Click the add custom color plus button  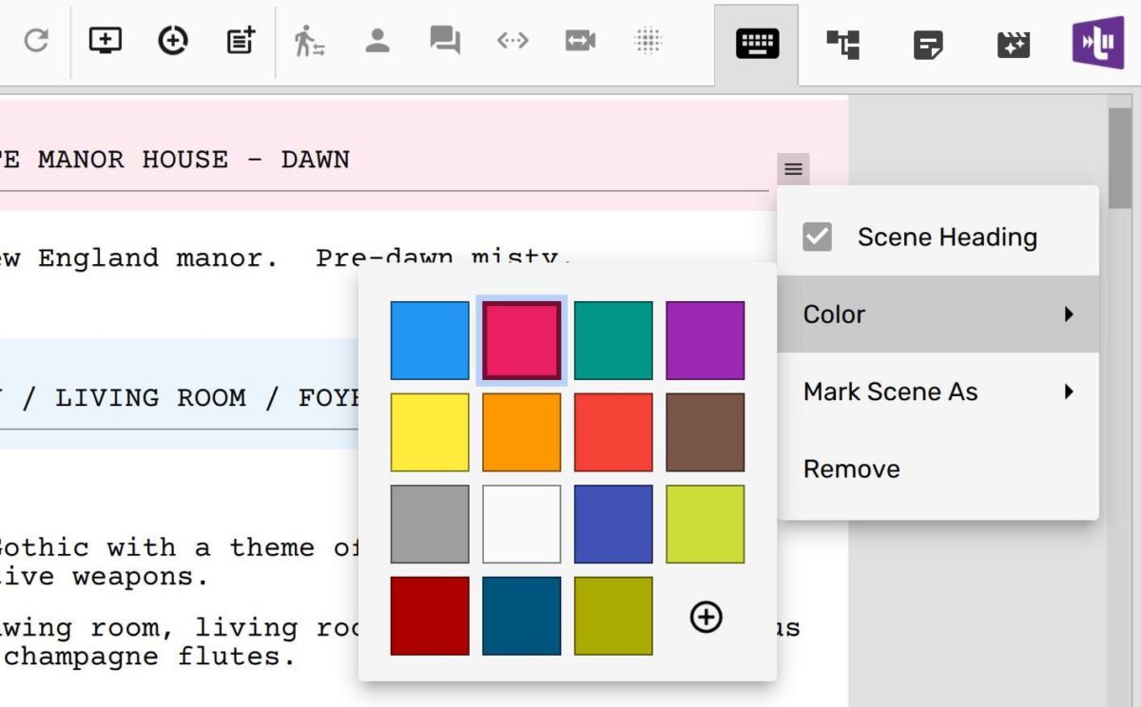click(706, 618)
